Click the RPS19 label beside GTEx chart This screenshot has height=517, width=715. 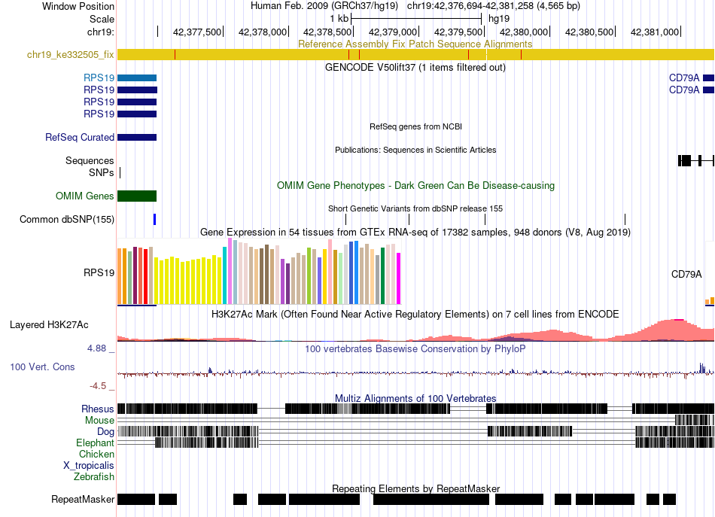[99, 272]
